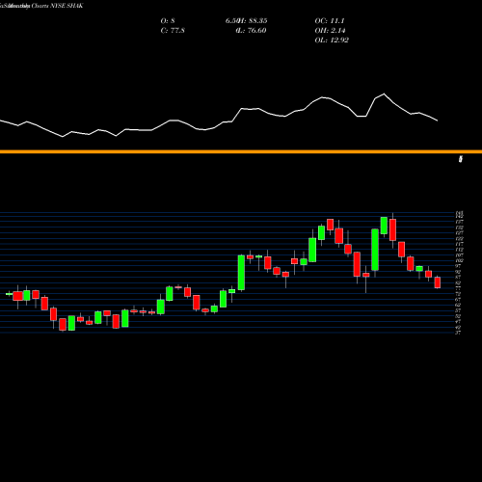Click the orange horizontal separator bar
This screenshot has width=482, height=482.
point(241,151)
